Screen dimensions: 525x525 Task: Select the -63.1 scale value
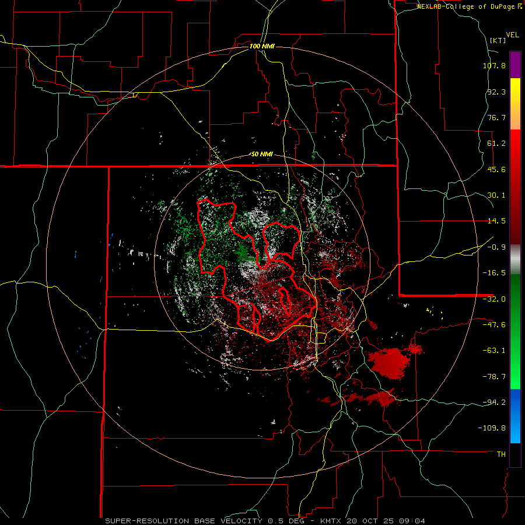494,351
